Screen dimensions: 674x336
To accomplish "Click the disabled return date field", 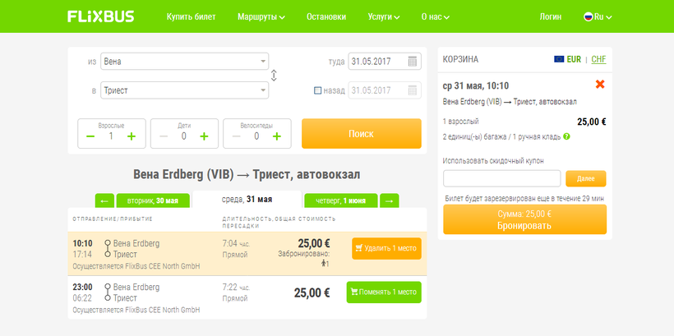I will tap(385, 90).
